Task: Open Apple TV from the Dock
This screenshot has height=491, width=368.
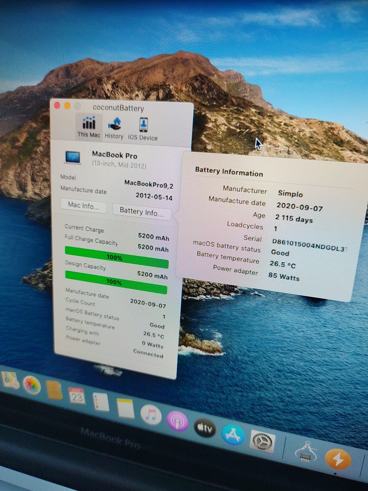Action: click(x=205, y=428)
